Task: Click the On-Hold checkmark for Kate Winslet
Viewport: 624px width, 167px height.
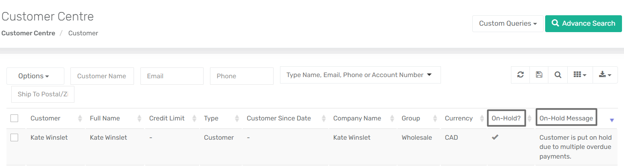Action: click(x=495, y=137)
